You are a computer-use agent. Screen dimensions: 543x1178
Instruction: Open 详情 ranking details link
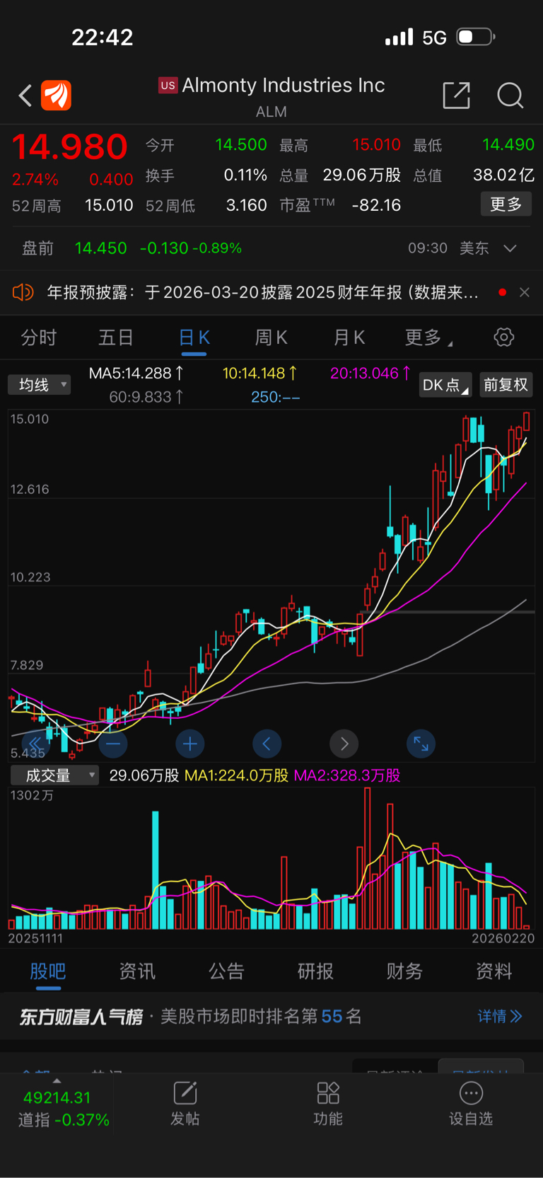click(x=500, y=1017)
